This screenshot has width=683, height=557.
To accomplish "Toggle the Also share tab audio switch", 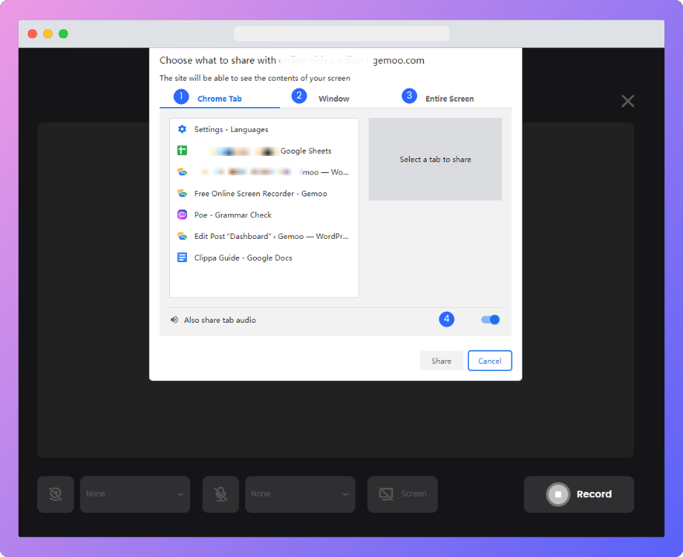I will click(x=490, y=320).
